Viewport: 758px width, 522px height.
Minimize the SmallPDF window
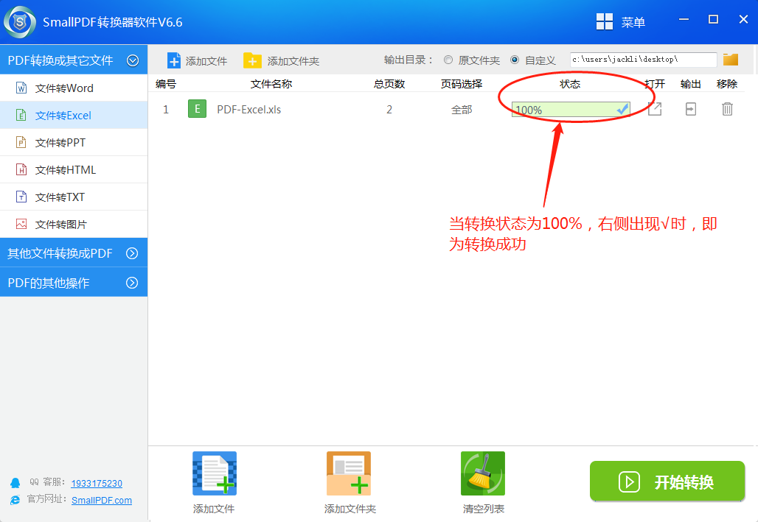pyautogui.click(x=684, y=19)
